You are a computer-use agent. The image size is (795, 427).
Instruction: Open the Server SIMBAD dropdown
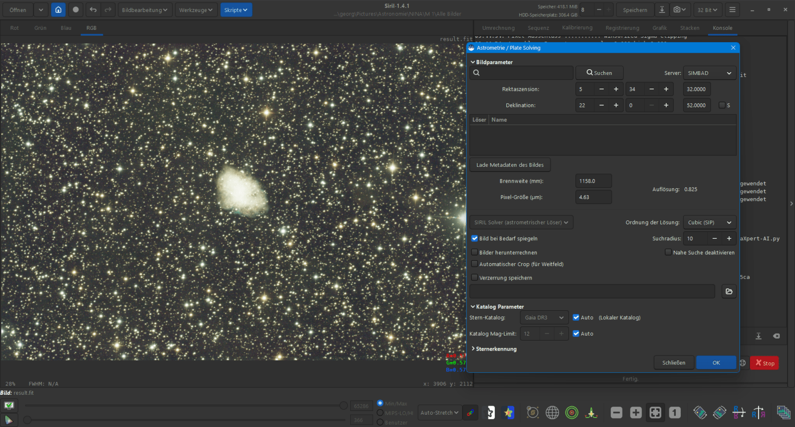tap(709, 73)
